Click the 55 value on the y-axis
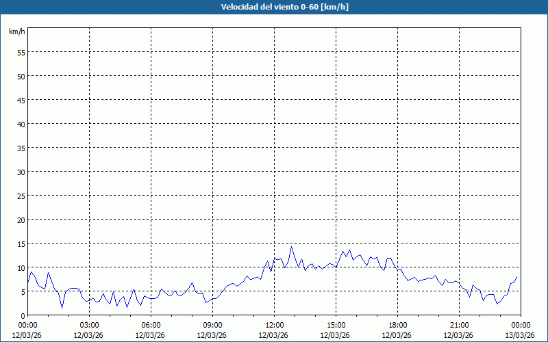548x342 pixels. click(21, 52)
